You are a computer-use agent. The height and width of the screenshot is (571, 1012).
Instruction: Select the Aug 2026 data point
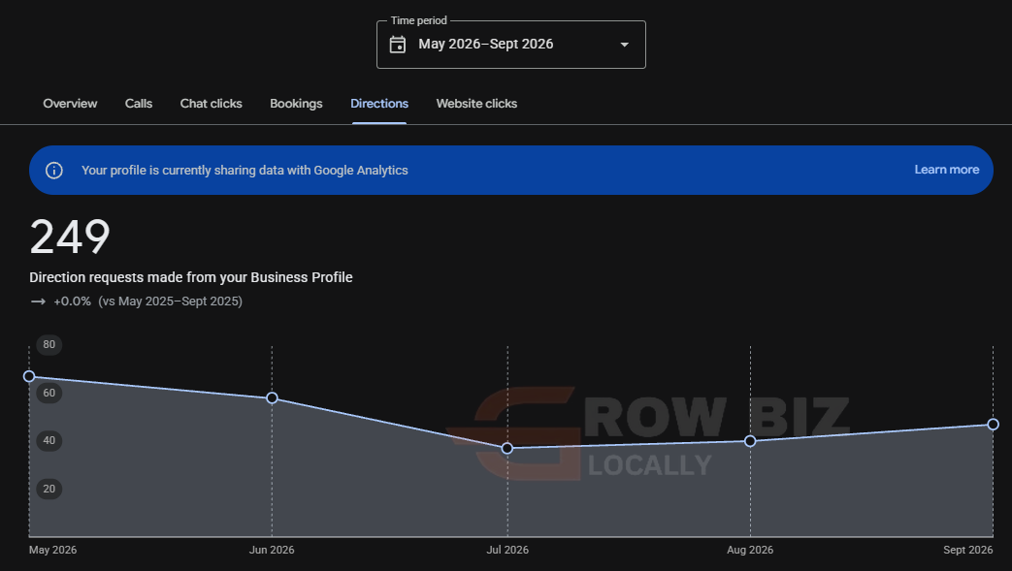[x=750, y=441]
